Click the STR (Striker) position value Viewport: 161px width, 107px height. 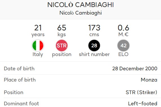142,92
